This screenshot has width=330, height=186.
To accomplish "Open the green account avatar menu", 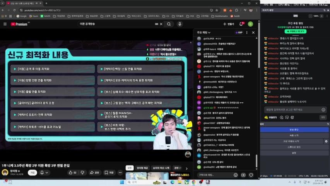I will point(250,24).
